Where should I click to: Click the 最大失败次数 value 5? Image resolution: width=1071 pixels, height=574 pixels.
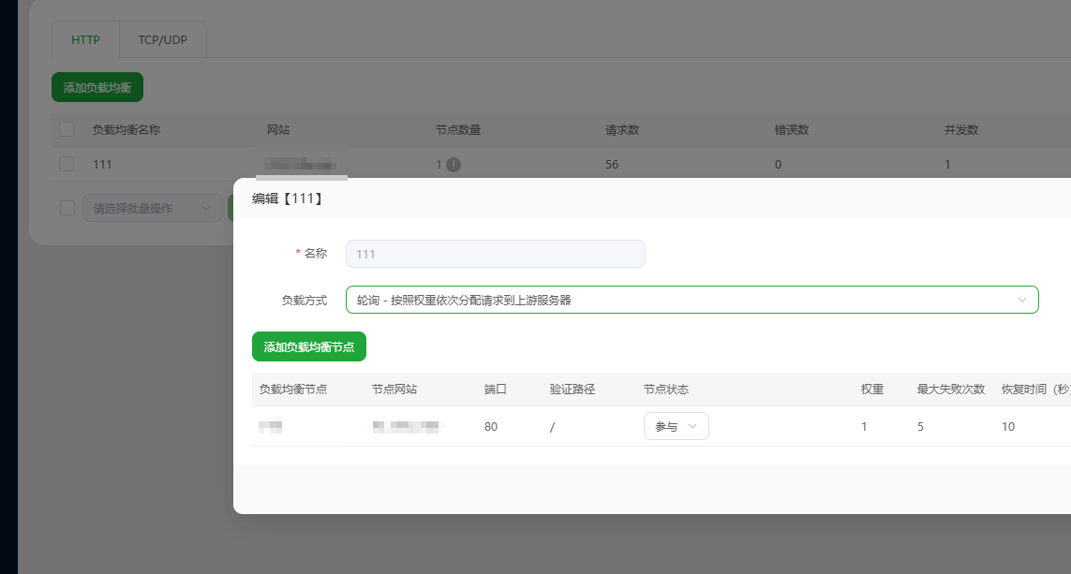[x=920, y=427]
